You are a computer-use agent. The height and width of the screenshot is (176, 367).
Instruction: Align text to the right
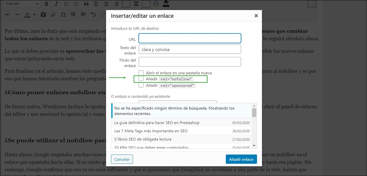[116, 4]
